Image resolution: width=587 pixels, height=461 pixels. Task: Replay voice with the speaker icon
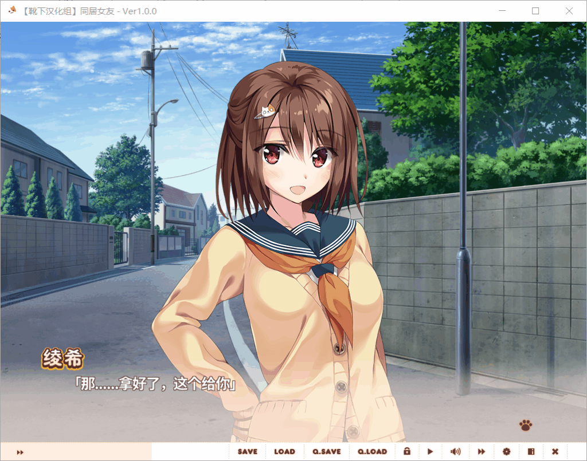(455, 452)
